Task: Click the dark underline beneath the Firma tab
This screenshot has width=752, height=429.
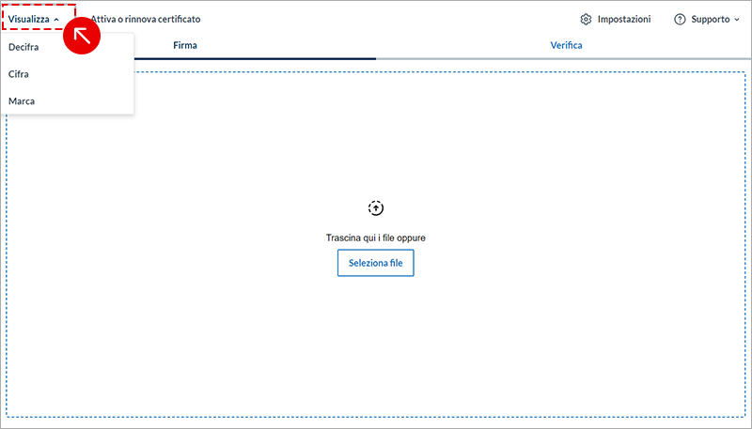Action: point(254,58)
